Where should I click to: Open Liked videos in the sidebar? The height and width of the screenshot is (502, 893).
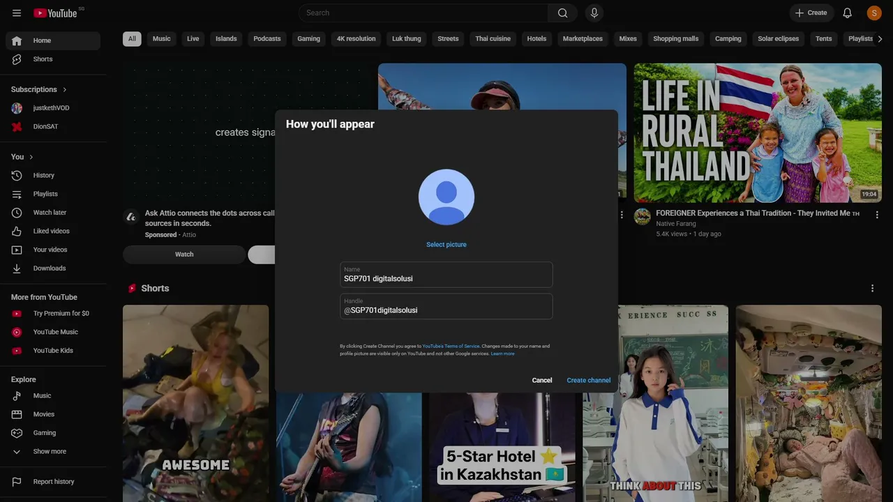(53, 231)
